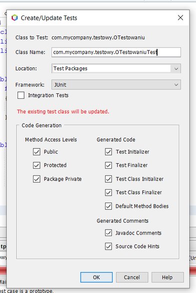Confirm with the OK button
The height and width of the screenshot is (293, 196).
point(96,278)
